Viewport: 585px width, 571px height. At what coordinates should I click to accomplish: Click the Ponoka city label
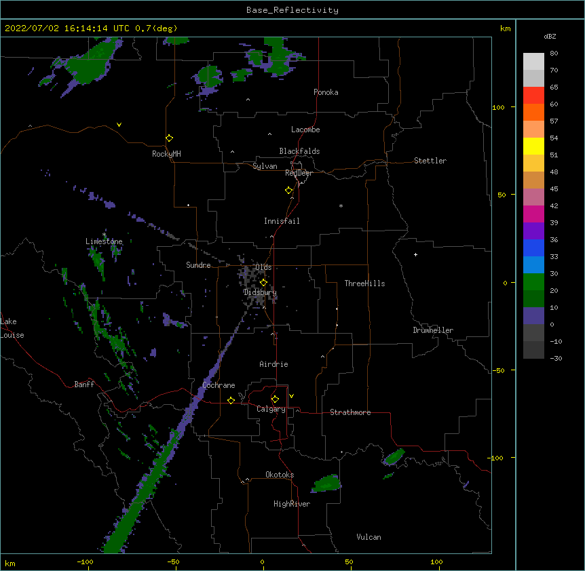coord(326,92)
